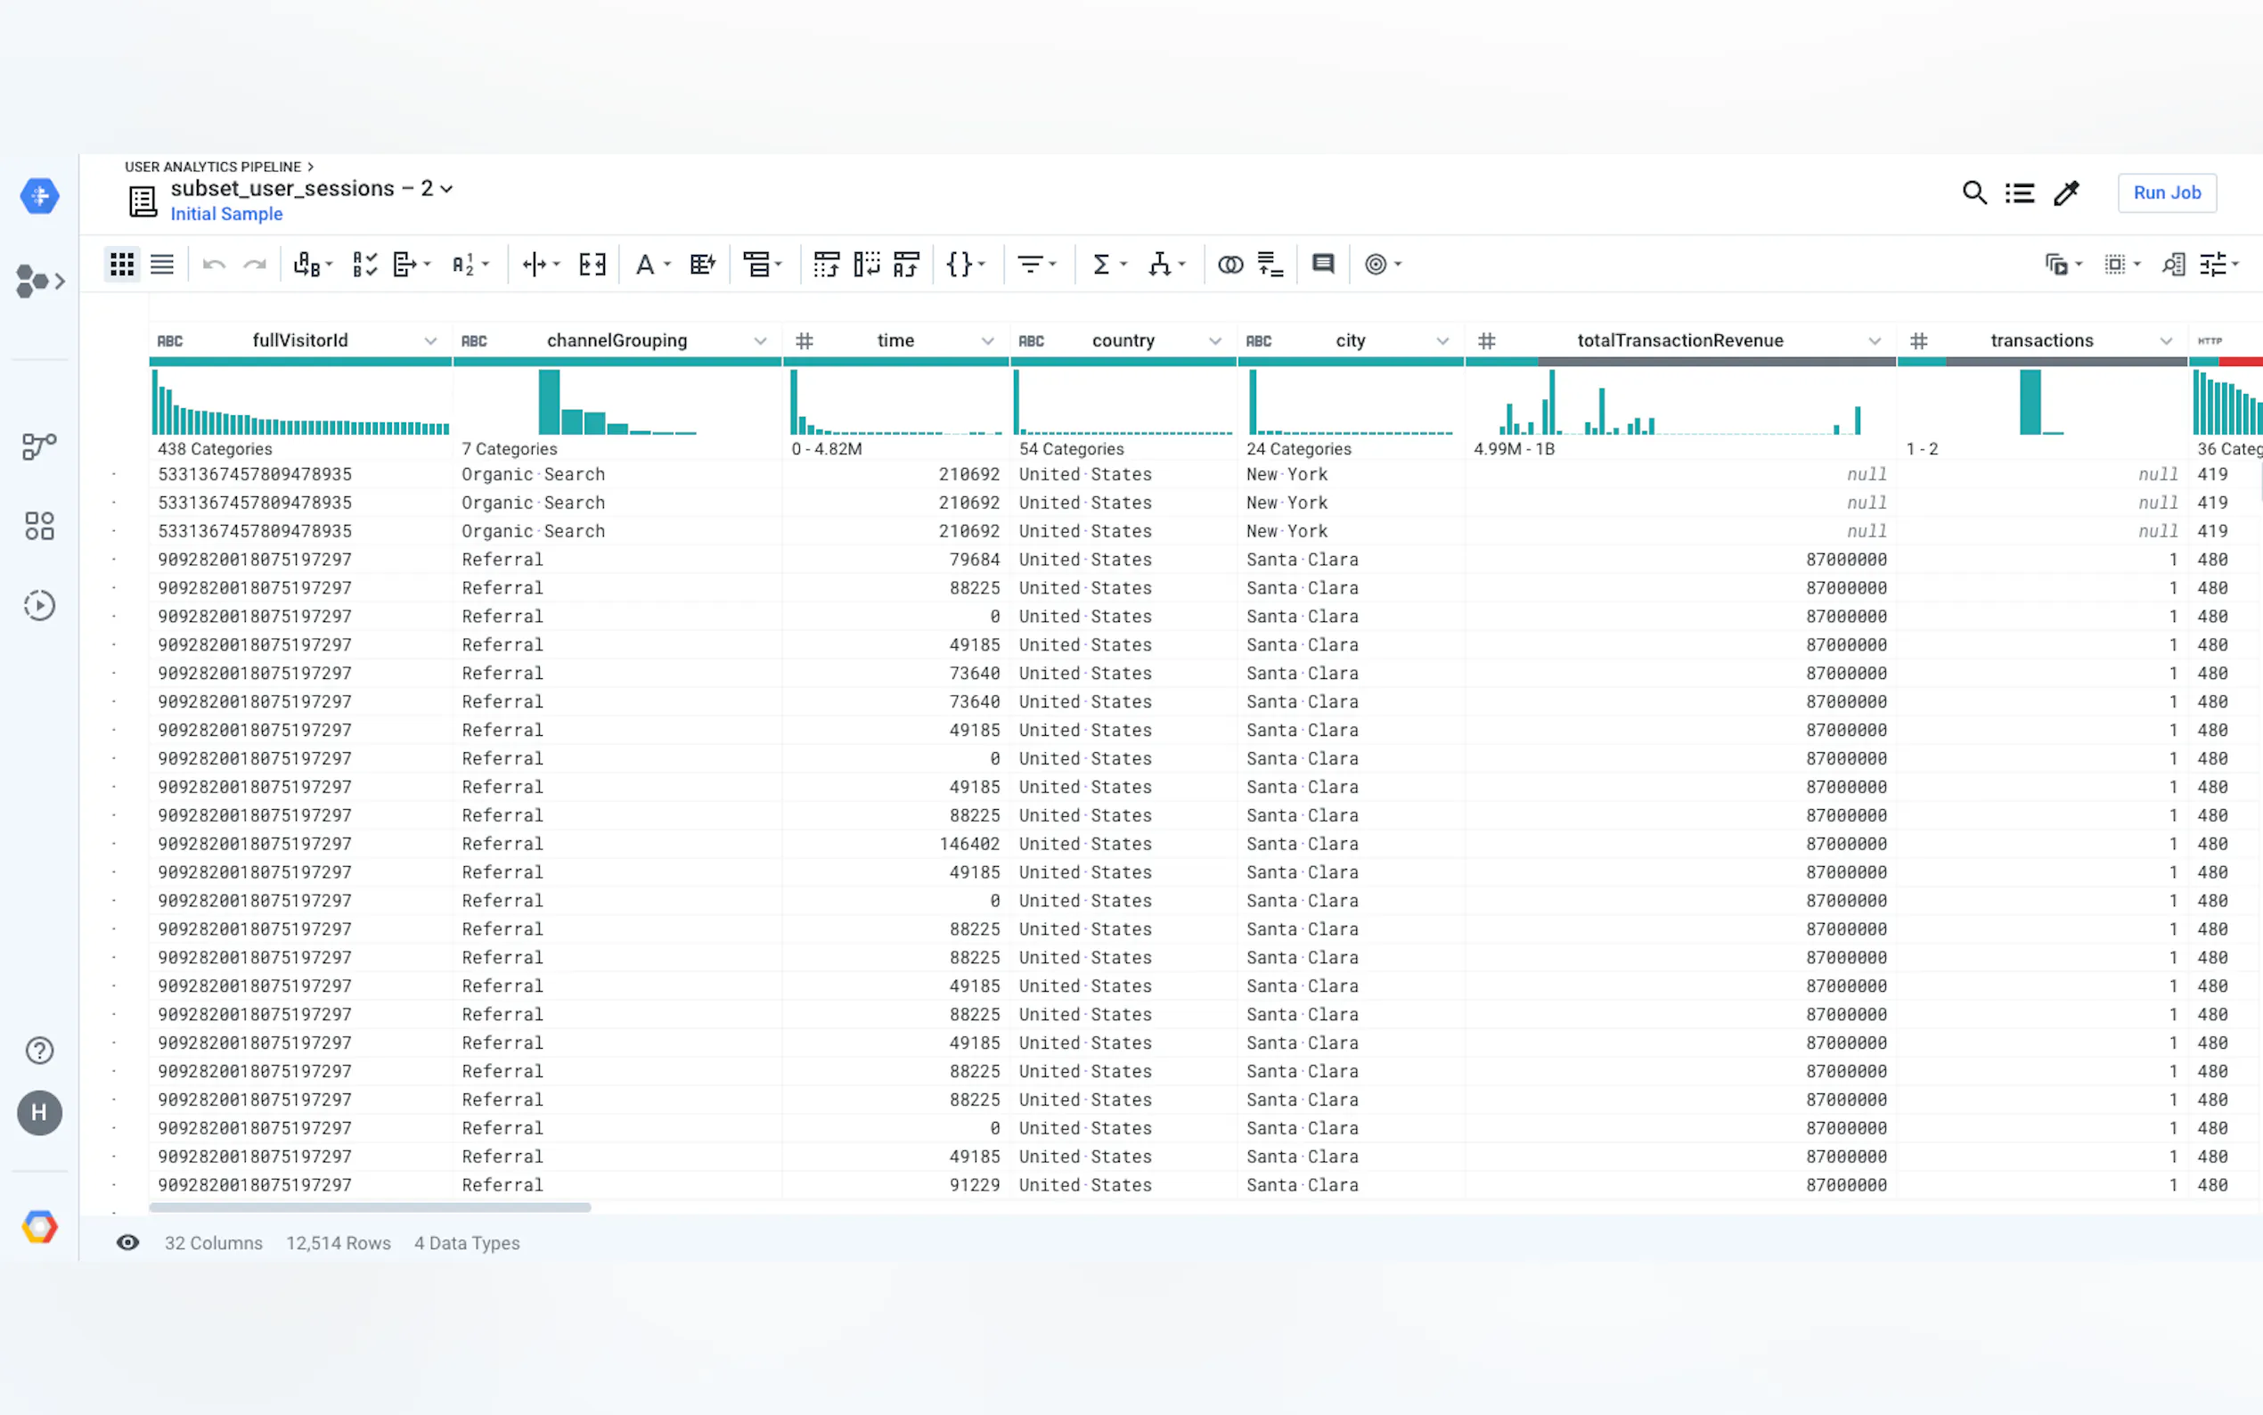Image resolution: width=2263 pixels, height=1415 pixels.
Task: Click the transactions data quality bar
Action: click(2042, 361)
